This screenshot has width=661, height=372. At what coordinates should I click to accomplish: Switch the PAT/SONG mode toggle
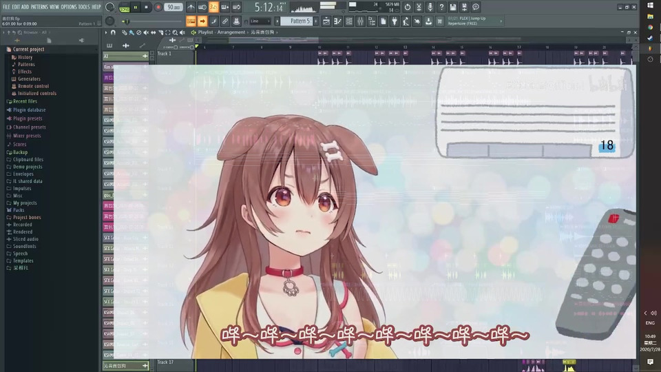(x=125, y=8)
